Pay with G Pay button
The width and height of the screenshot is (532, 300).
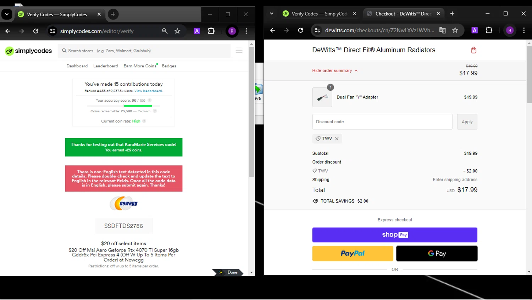click(437, 254)
